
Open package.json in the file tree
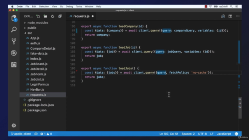click(37, 110)
